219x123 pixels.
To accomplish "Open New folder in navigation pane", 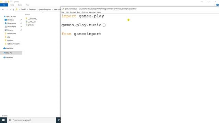I will click(11, 33).
